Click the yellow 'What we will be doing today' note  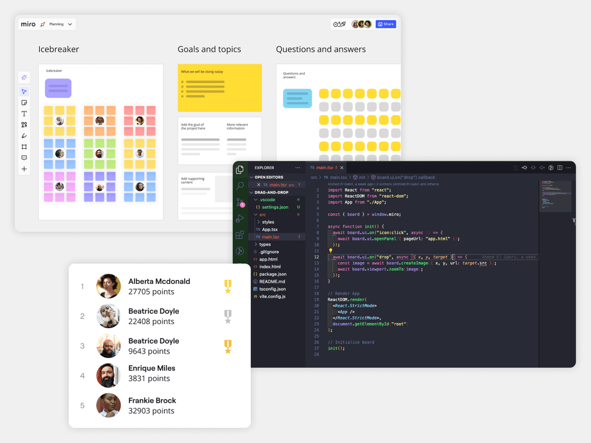(x=219, y=88)
